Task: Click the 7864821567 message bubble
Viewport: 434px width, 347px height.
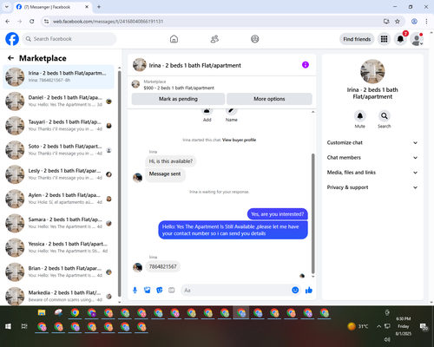Action: 162,266
